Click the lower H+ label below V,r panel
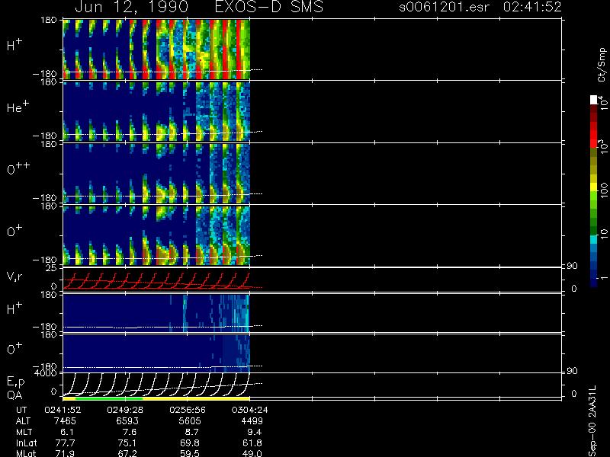 click(14, 308)
